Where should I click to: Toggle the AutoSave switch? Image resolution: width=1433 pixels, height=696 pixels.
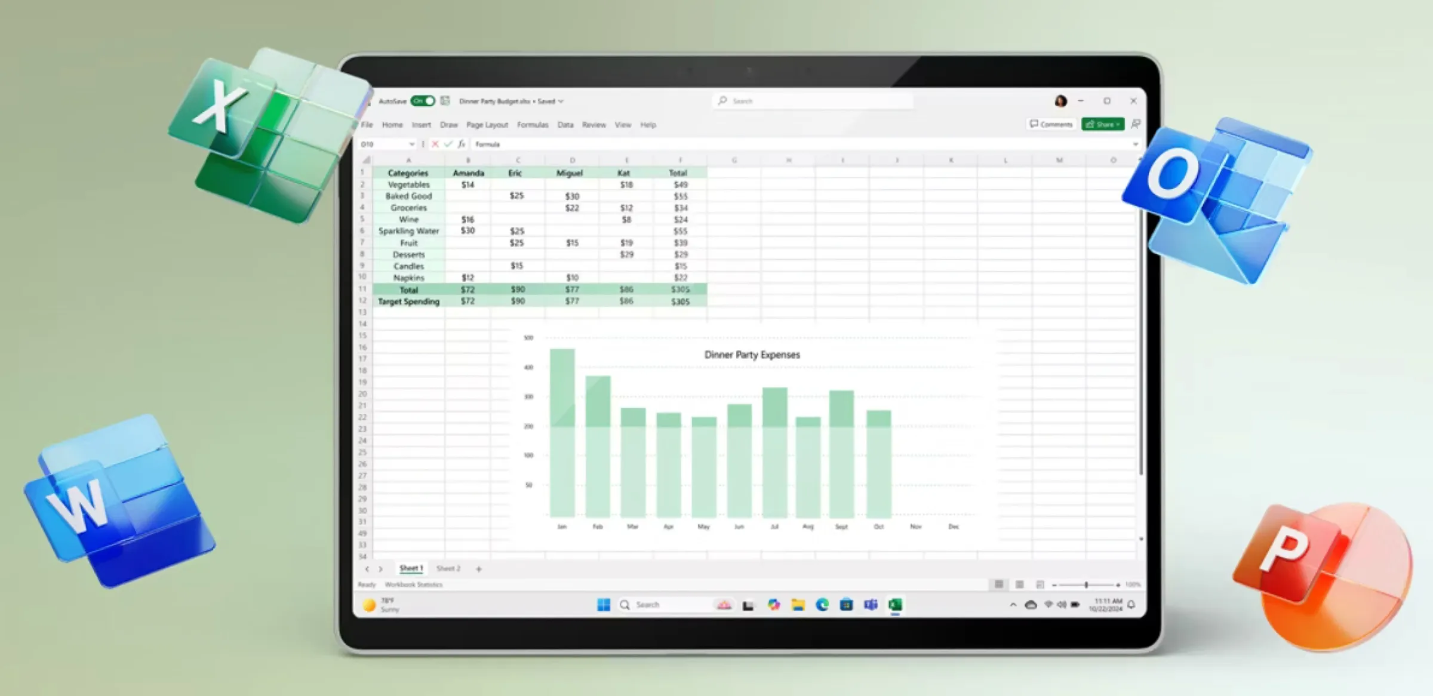423,101
